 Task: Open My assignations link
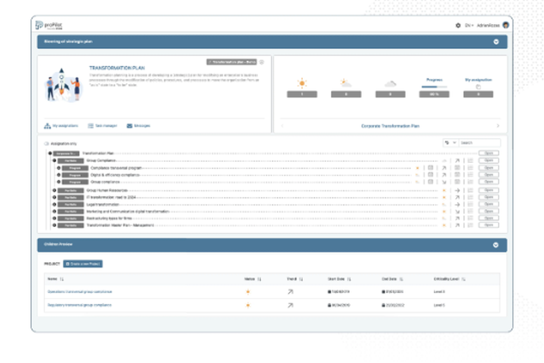click(x=61, y=126)
